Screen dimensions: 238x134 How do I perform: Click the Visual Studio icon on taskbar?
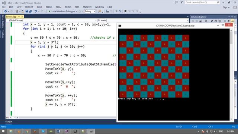tap(67, 131)
